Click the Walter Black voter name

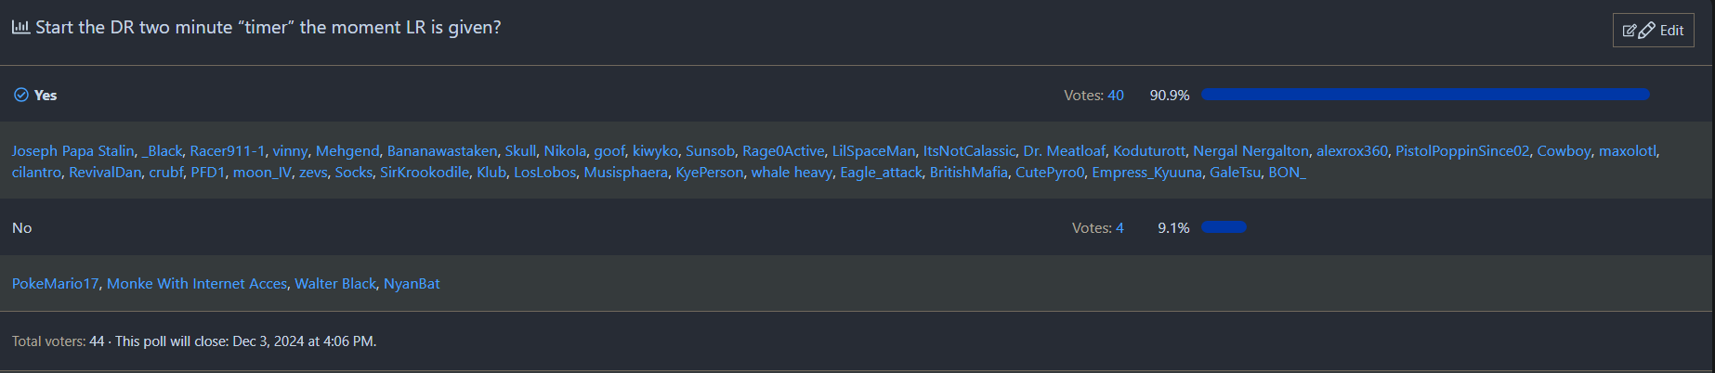pos(335,284)
